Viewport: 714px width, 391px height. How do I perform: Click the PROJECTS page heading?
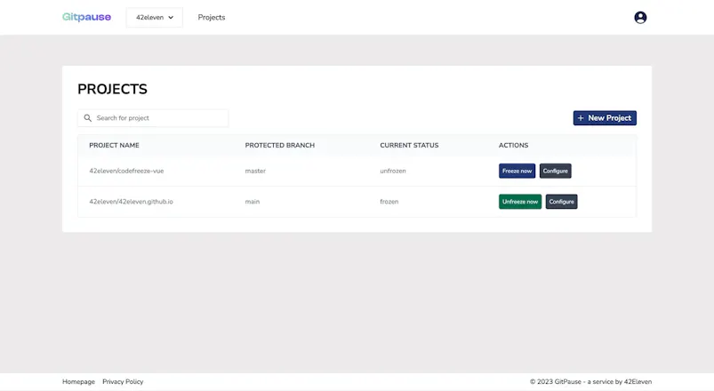coord(112,89)
